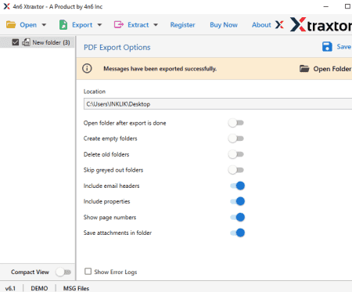The height and width of the screenshot is (292, 352).
Task: Click the Xtraxtor logo in title bar
Action: tap(6, 6)
